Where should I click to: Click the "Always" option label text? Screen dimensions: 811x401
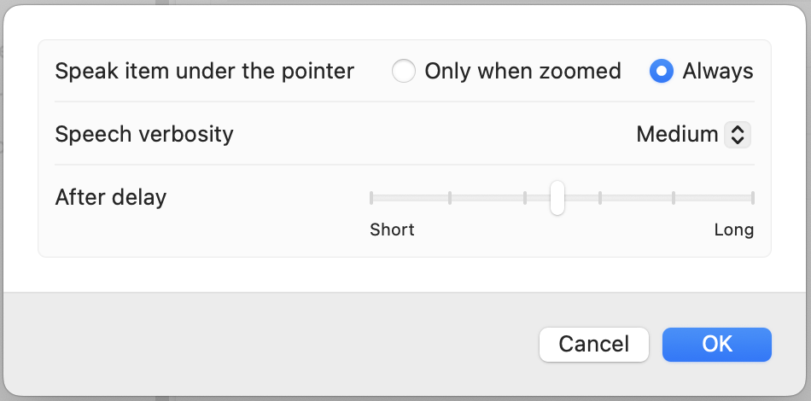point(718,71)
